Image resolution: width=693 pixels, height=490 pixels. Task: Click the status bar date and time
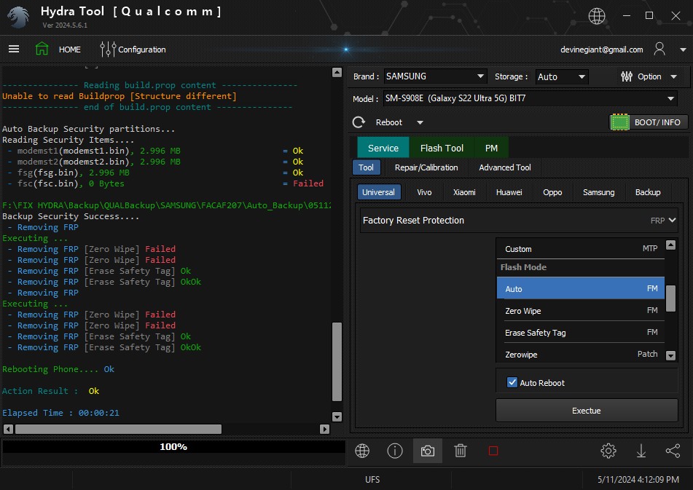[x=638, y=479]
